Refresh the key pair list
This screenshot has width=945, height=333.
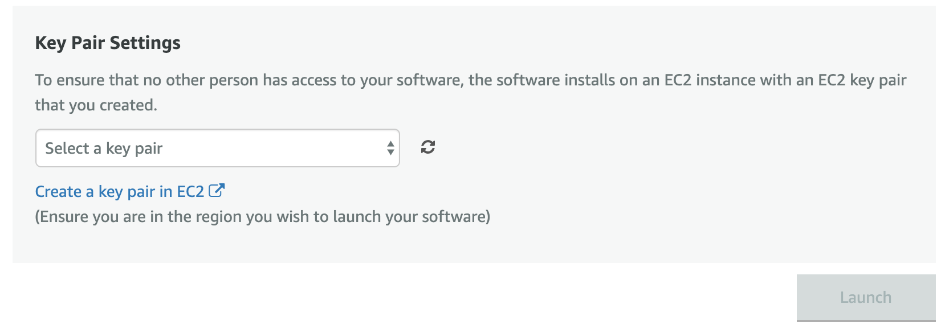point(427,147)
